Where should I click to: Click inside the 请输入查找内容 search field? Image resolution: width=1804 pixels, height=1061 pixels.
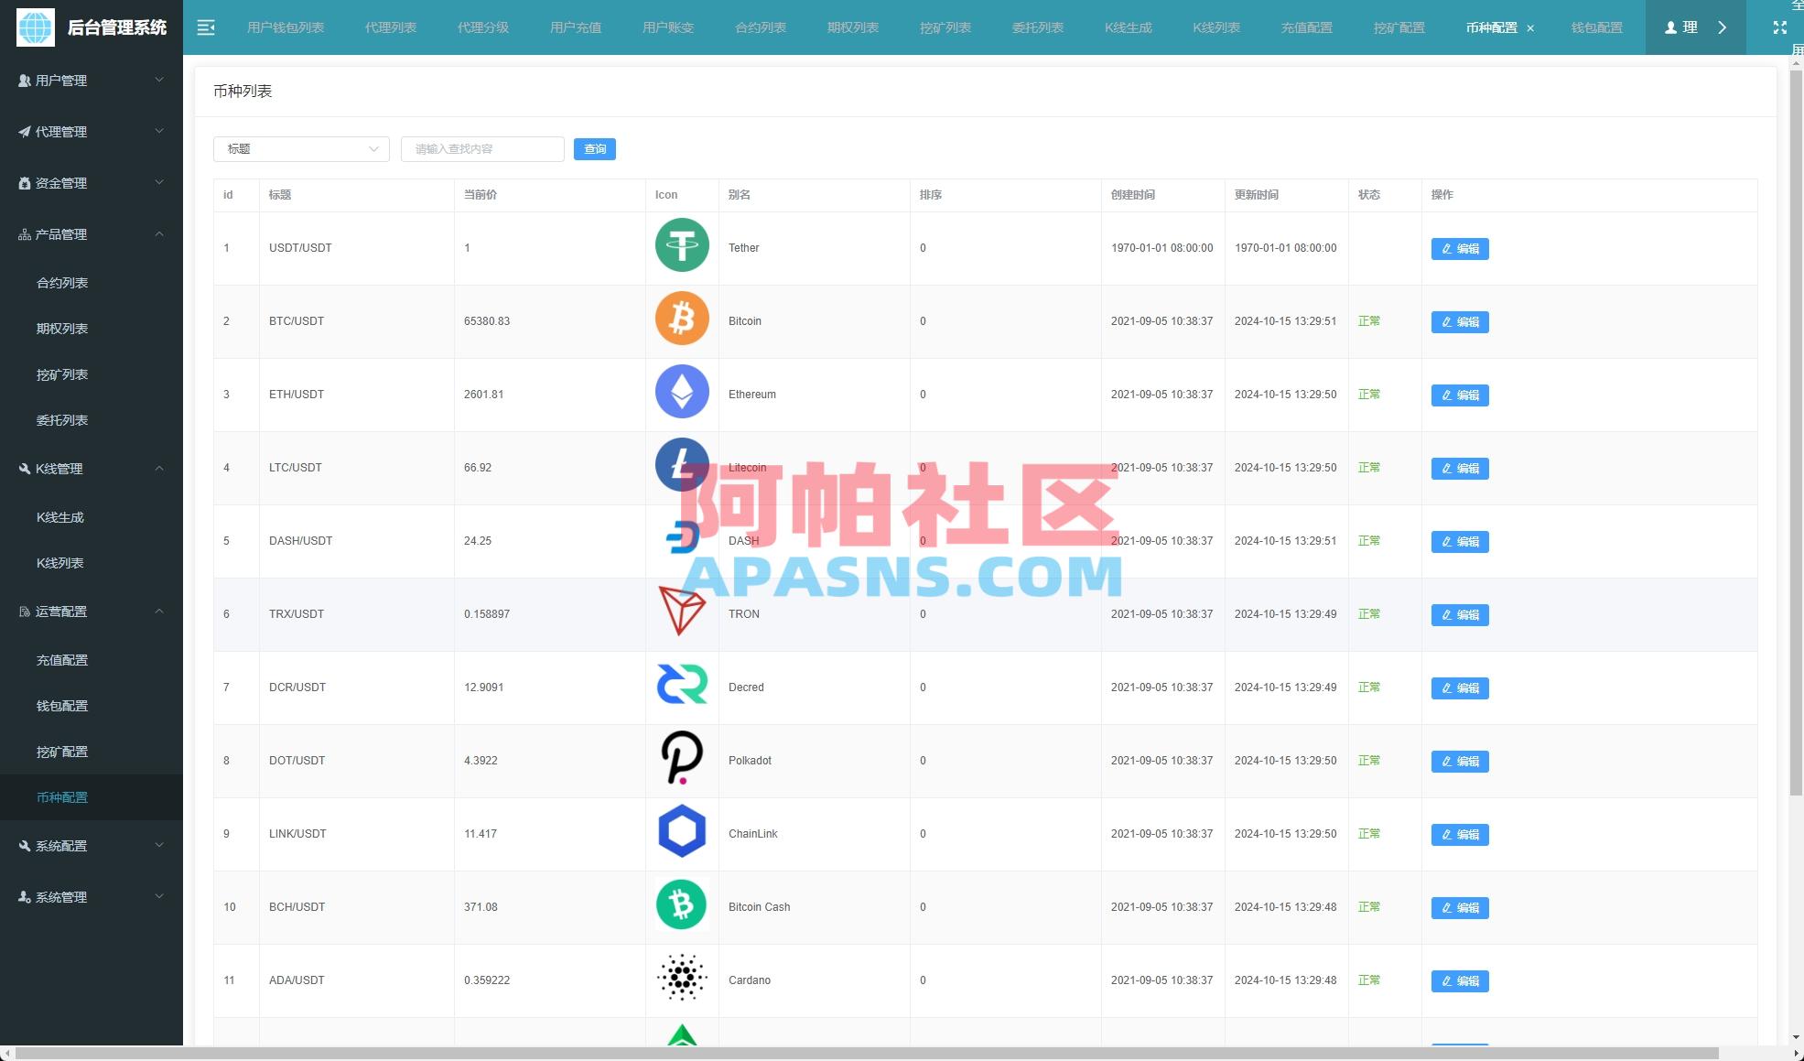pos(481,148)
